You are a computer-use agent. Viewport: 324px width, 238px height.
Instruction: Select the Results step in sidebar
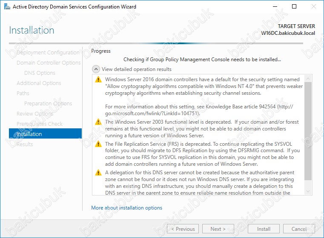pos(25,144)
